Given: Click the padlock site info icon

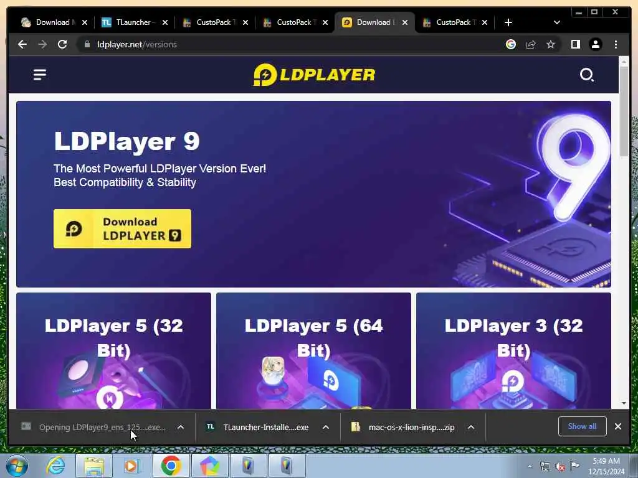Looking at the screenshot, I should [87, 44].
